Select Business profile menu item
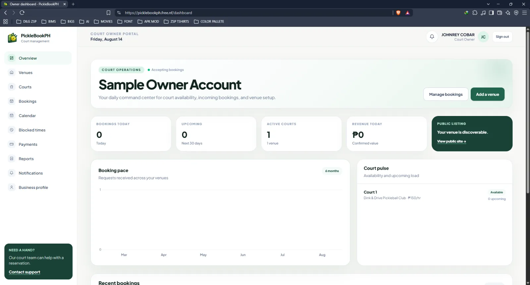This screenshot has width=530, height=285. pyautogui.click(x=38, y=187)
